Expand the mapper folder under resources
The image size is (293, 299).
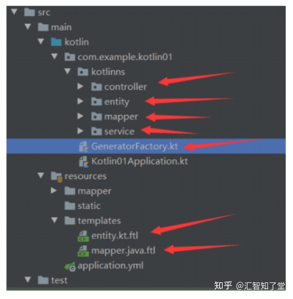[54, 191]
